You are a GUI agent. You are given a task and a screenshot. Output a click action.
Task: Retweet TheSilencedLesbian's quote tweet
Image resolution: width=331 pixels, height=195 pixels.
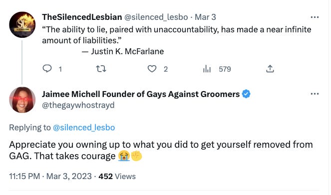(x=101, y=69)
